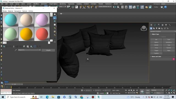
Task: Switch to Modify panel tab
Action: pos(155,25)
